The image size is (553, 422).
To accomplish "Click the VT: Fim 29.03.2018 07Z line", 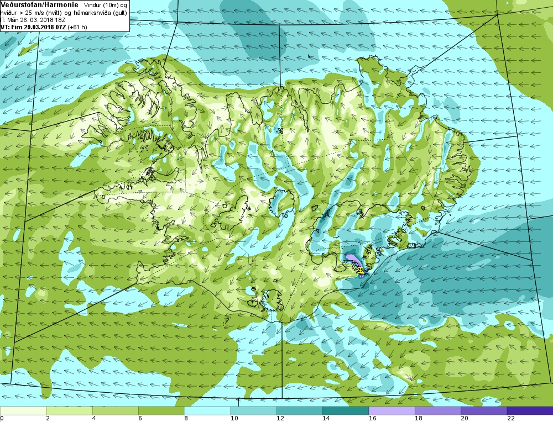I will (x=33, y=27).
